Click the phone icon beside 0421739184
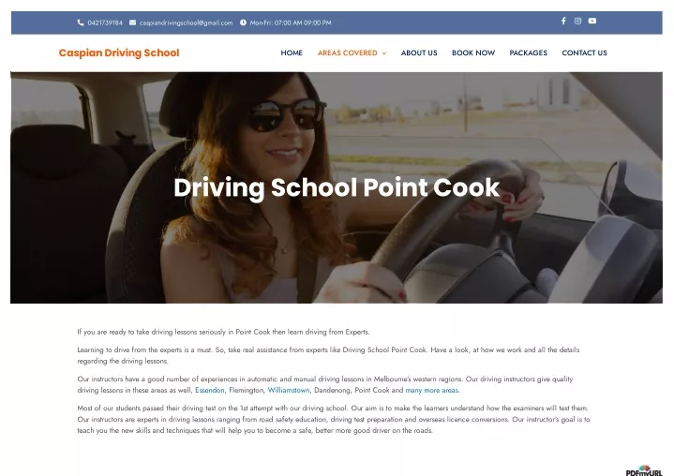Screen dimensions: 674x476 (x=81, y=22)
